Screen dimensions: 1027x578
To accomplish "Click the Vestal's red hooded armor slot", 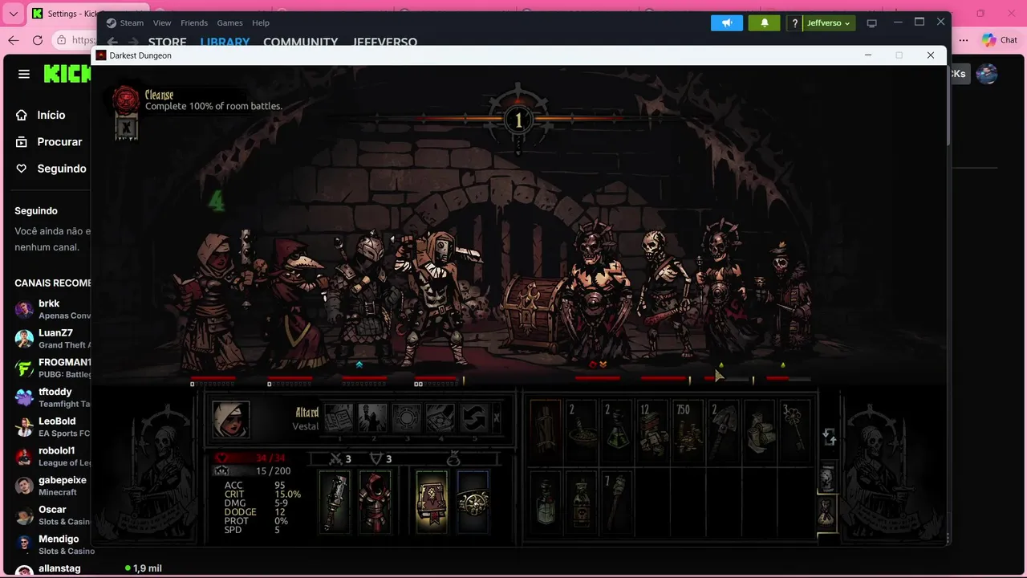I will (x=375, y=502).
